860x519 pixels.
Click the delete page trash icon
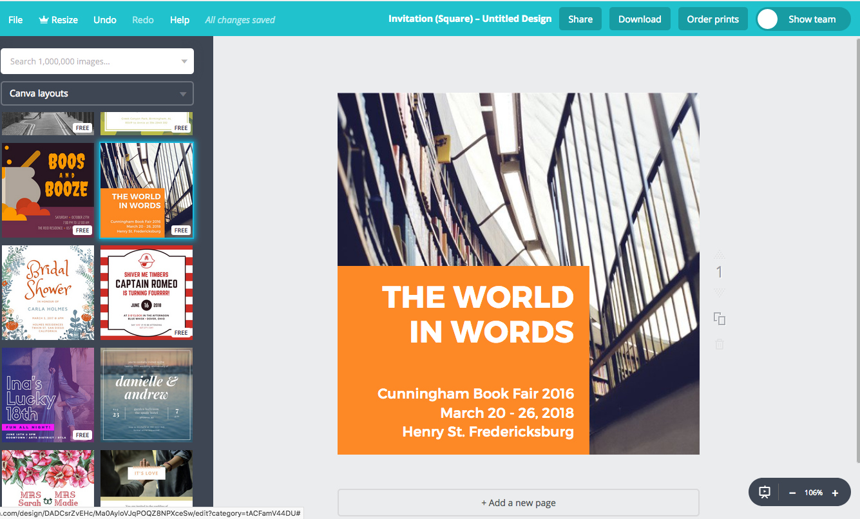(720, 344)
